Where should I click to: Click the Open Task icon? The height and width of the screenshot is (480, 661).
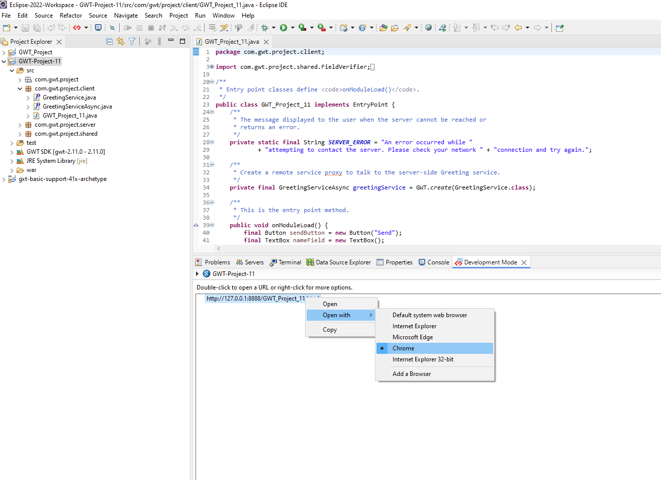tap(395, 28)
